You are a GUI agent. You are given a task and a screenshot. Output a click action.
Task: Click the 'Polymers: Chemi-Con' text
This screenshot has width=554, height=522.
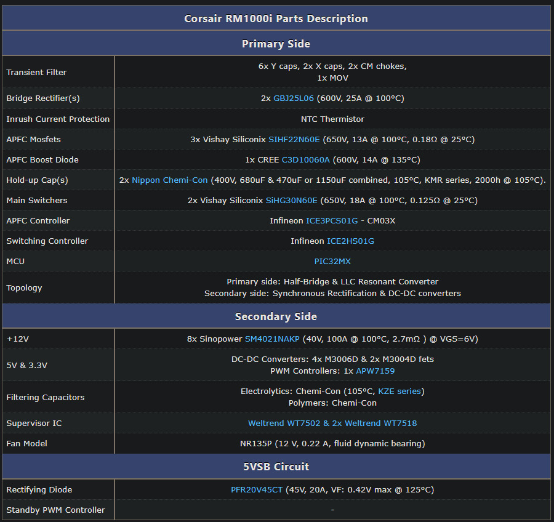tap(332, 403)
